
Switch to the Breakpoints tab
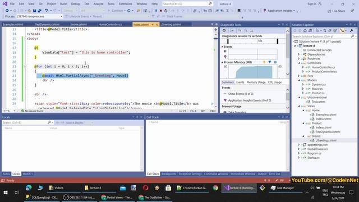tap(169, 174)
